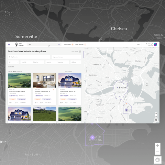This screenshot has height=165, width=165.
Task: Click the inner map zoom out button
Action: click(156, 117)
